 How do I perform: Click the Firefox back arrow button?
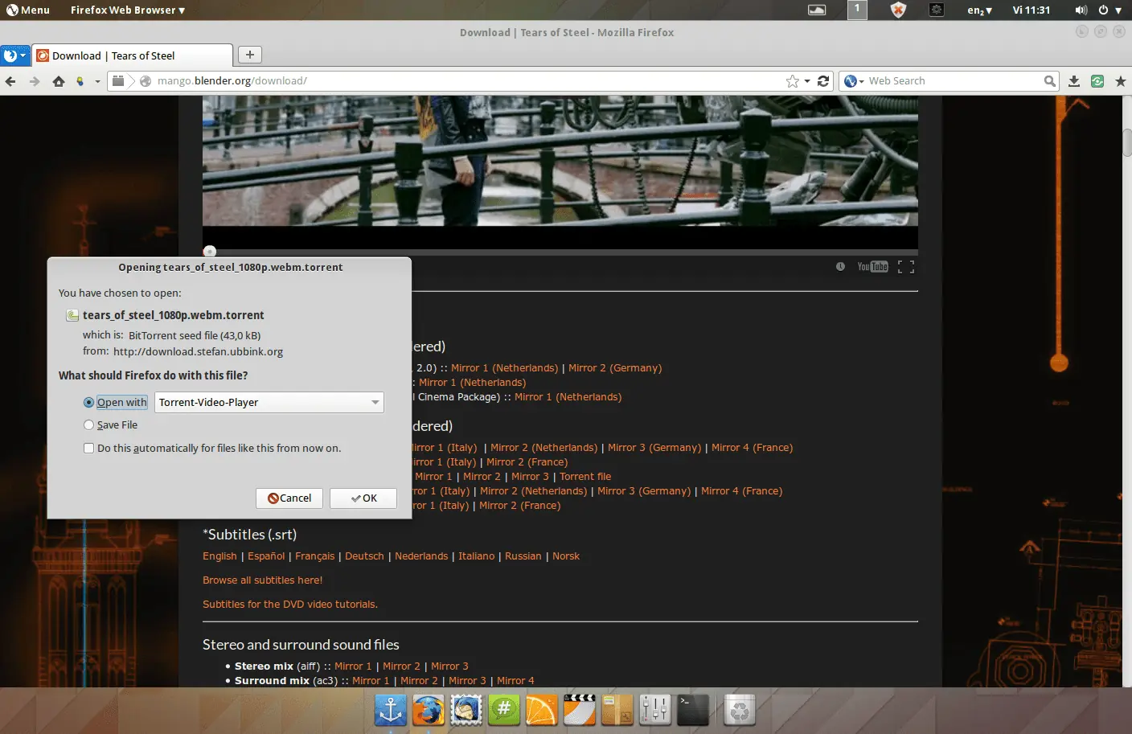pos(10,81)
